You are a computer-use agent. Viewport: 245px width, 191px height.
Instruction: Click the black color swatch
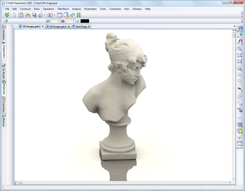[85, 21]
